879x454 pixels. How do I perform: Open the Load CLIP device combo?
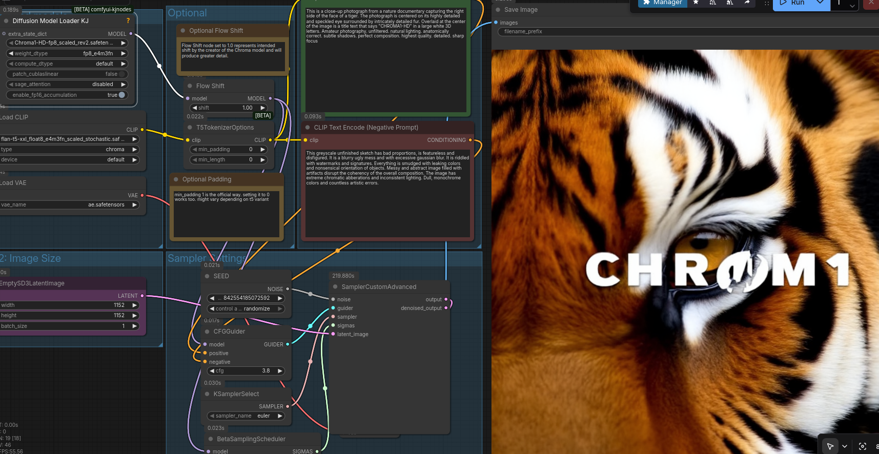(x=69, y=159)
